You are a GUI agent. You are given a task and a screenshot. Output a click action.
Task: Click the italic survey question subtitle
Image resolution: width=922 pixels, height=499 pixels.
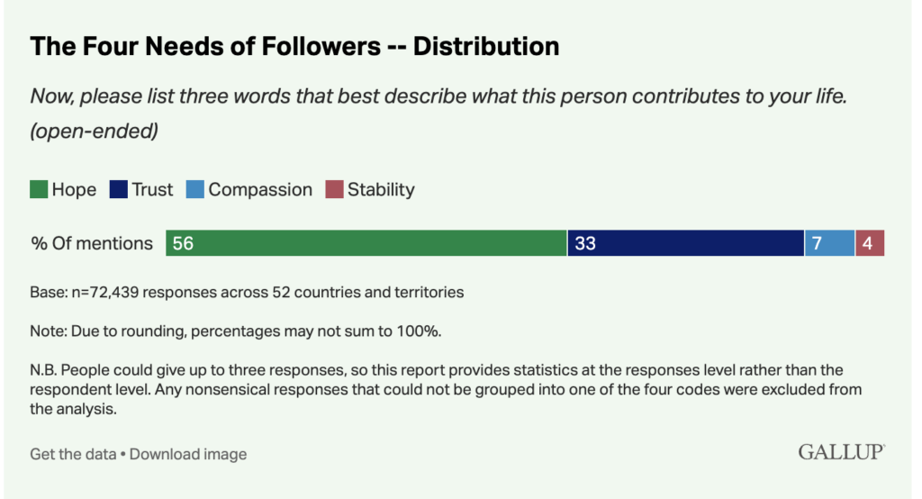coord(438,98)
